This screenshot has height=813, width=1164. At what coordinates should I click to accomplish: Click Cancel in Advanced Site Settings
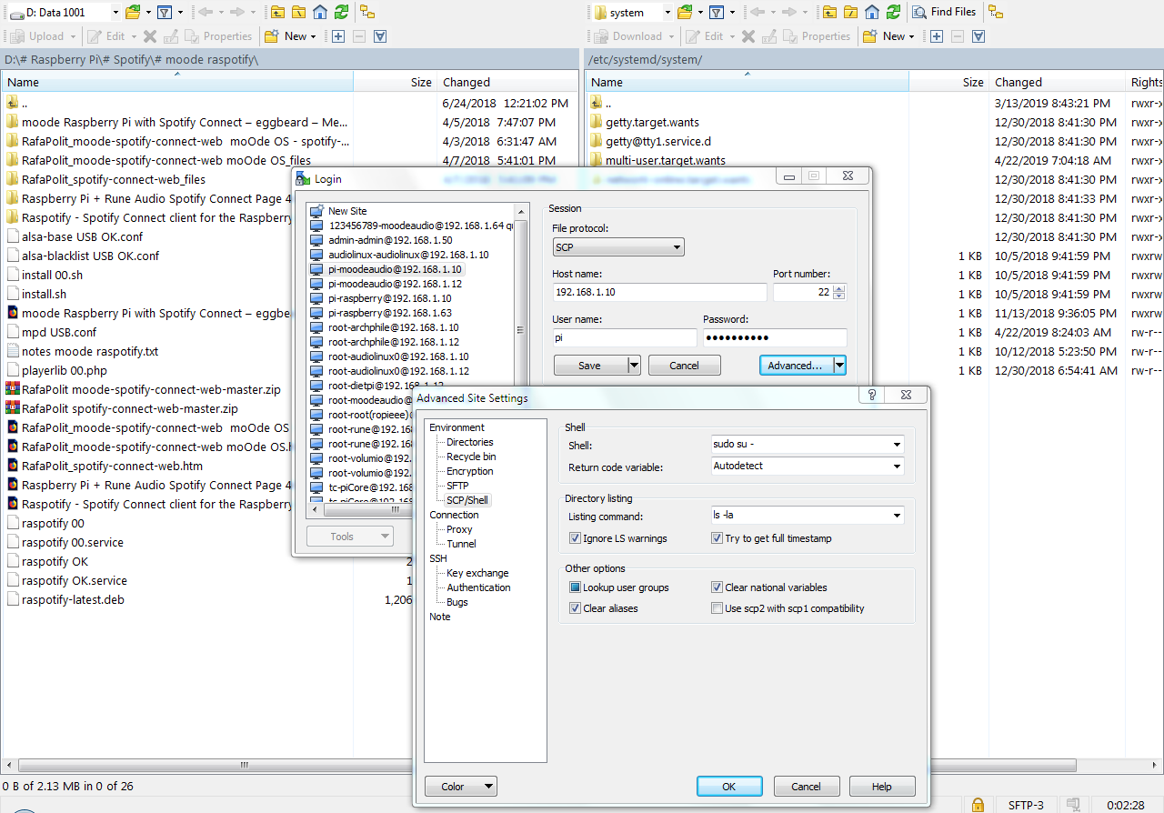pos(806,787)
